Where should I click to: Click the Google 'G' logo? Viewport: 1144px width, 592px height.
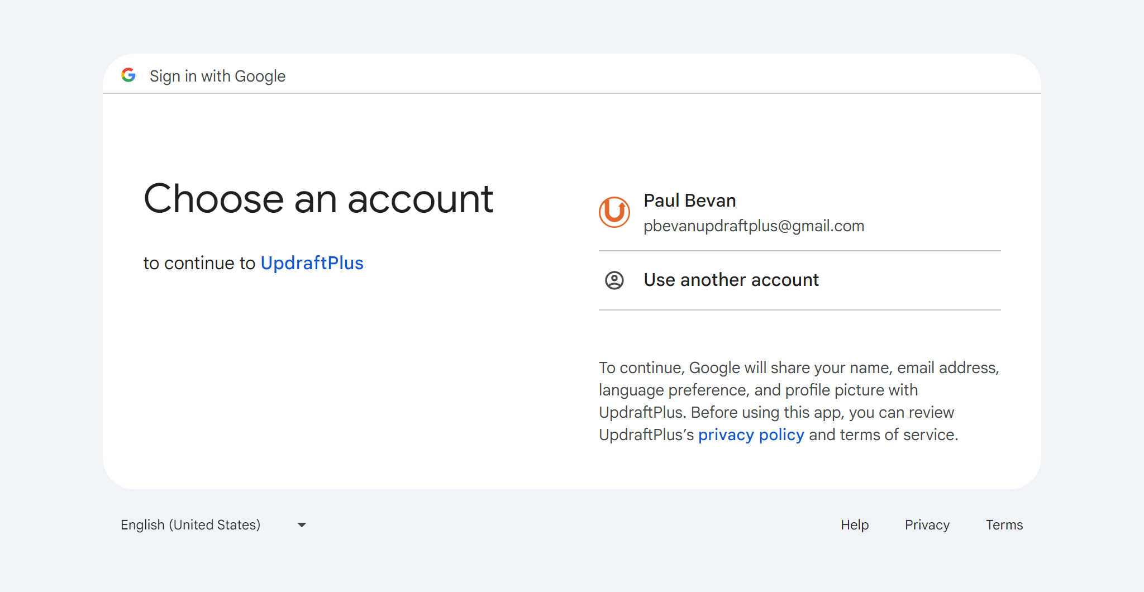(128, 75)
